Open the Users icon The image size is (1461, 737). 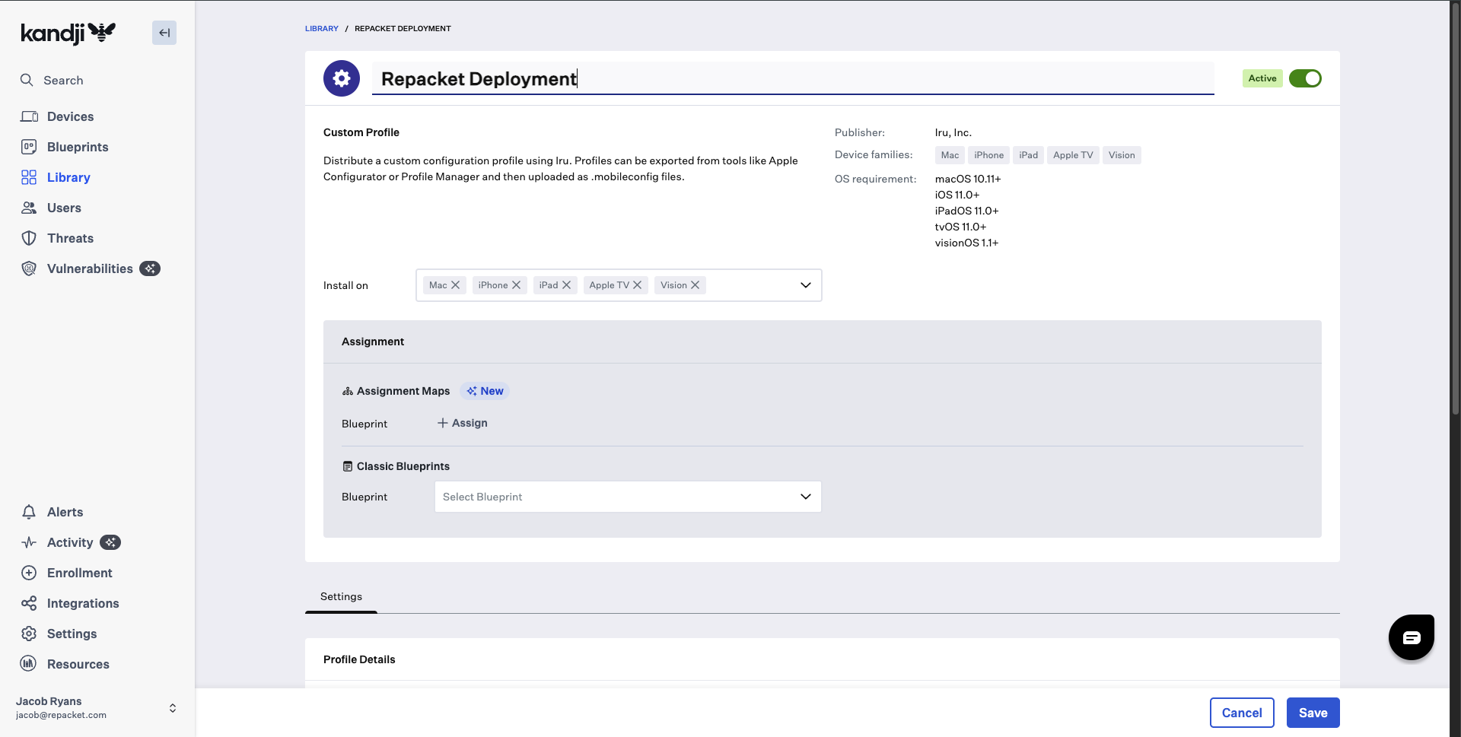29,208
